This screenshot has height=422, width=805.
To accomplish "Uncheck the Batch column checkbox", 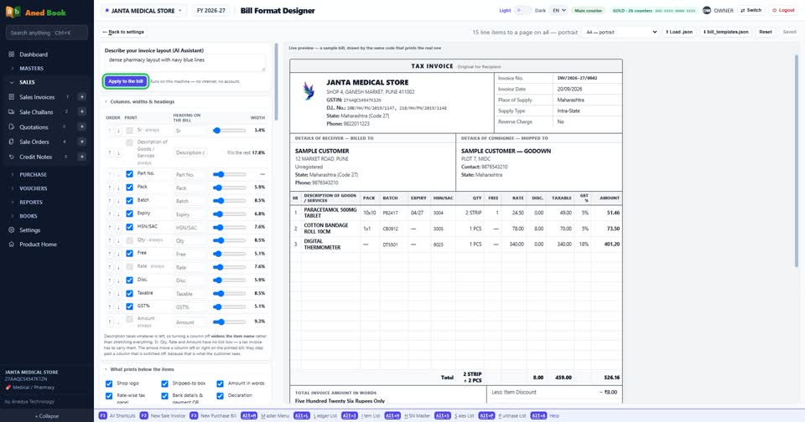I will tap(129, 200).
